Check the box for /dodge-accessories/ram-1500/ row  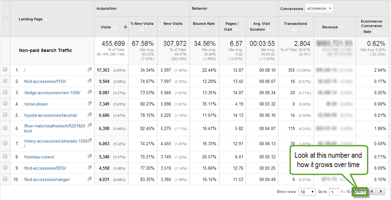click(x=5, y=92)
